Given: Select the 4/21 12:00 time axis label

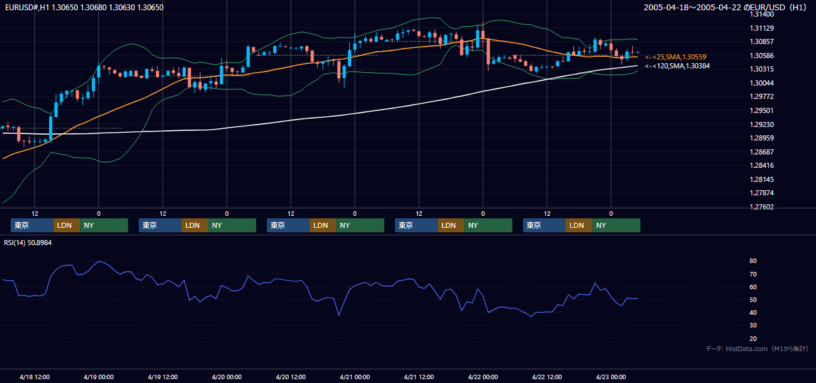Looking at the screenshot, I should 419,377.
